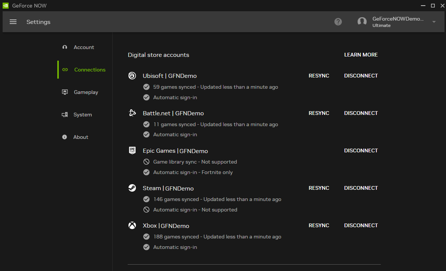Open the hamburger navigation menu
Viewport: 446px width, 271px height.
pyautogui.click(x=13, y=21)
